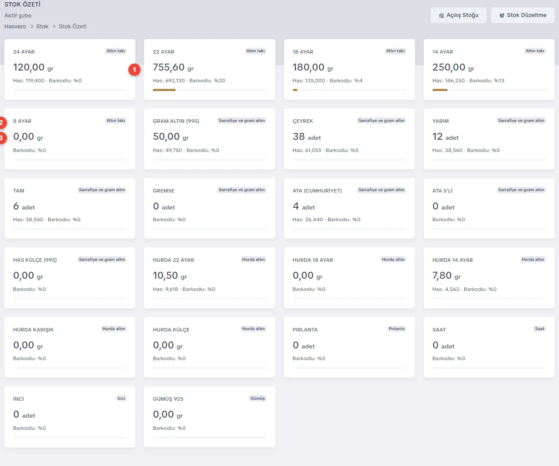Click the 14 AYAR progress bar
Viewport: 559px width, 466px height.
point(489,90)
